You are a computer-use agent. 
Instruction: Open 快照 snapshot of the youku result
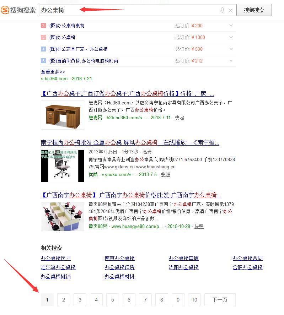[x=166, y=175]
